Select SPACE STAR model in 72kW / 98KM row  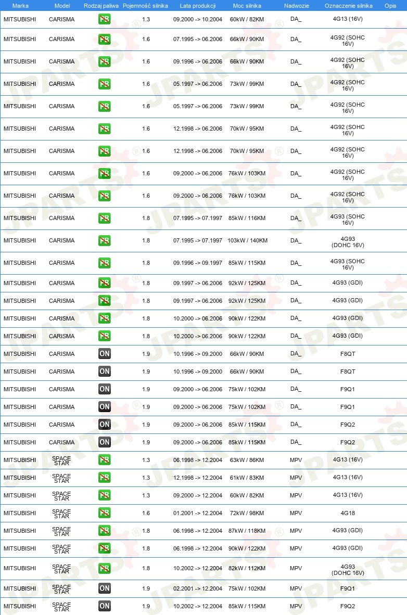click(61, 512)
